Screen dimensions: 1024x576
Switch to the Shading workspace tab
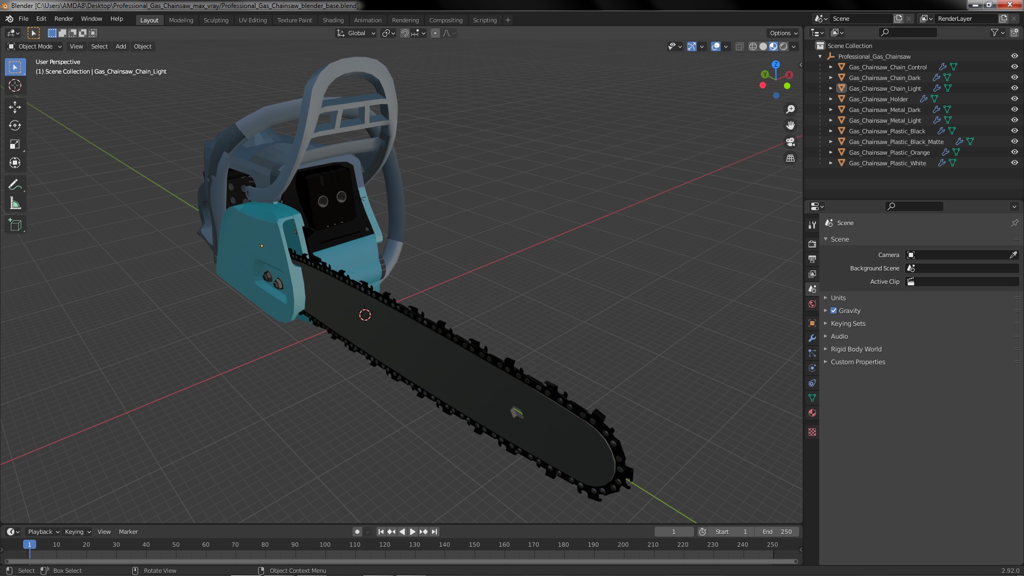333,20
